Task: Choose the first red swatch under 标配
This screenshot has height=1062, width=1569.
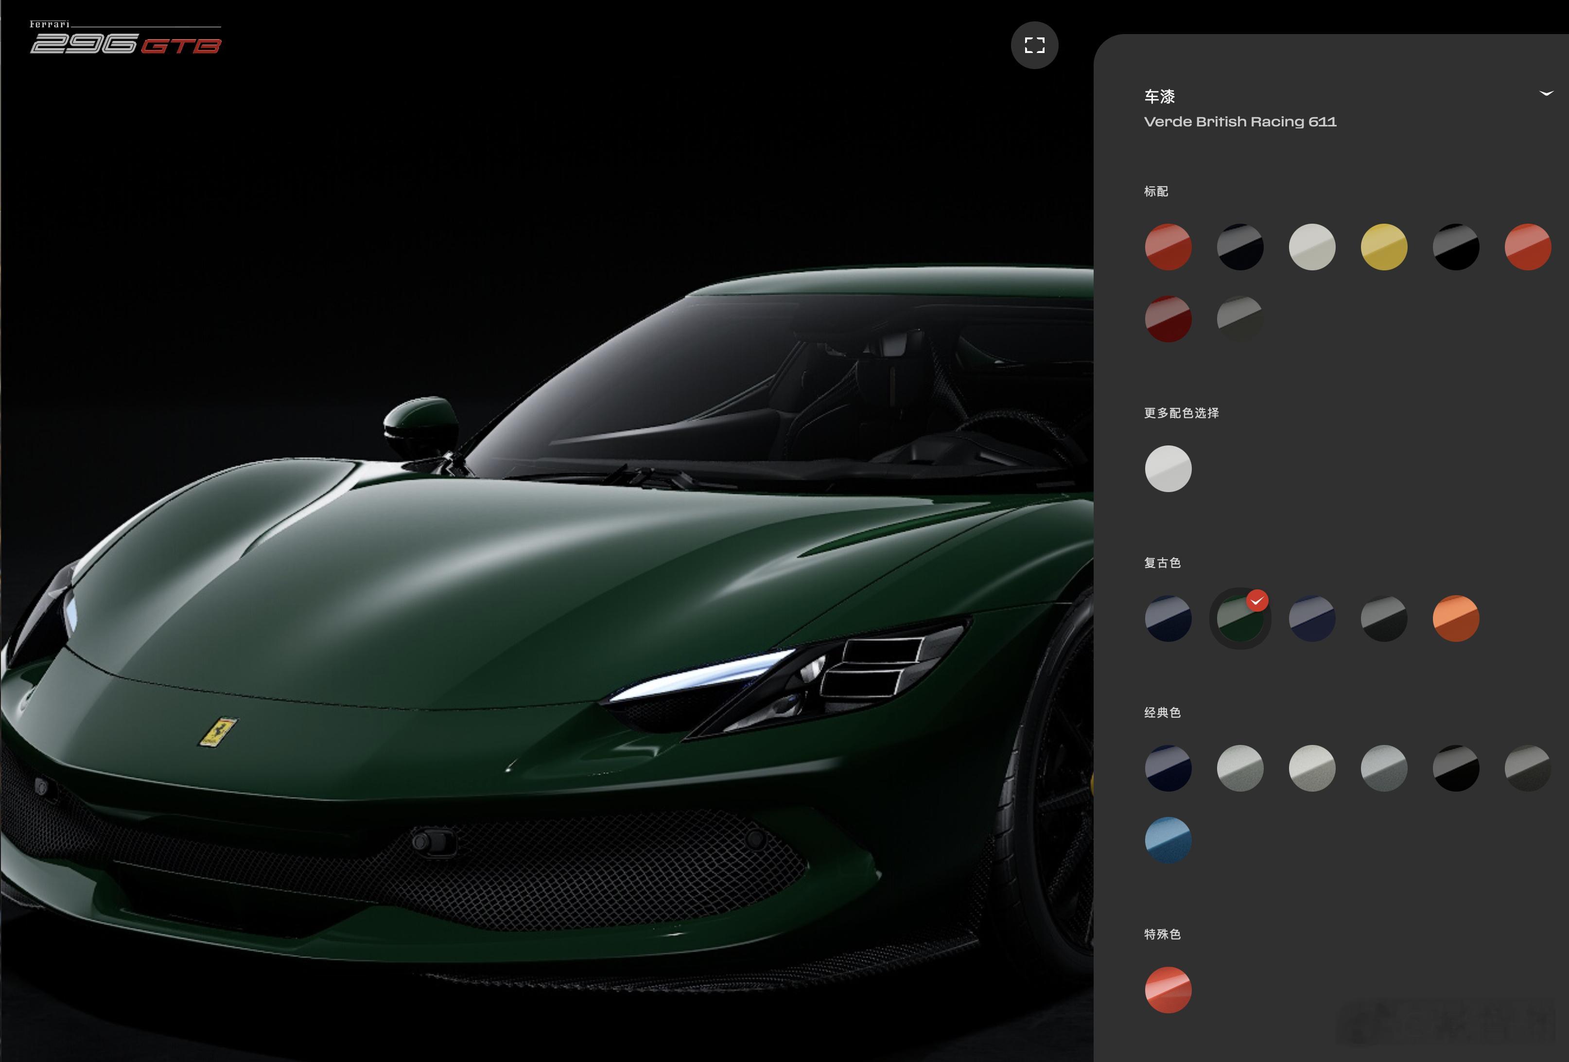Action: point(1168,247)
